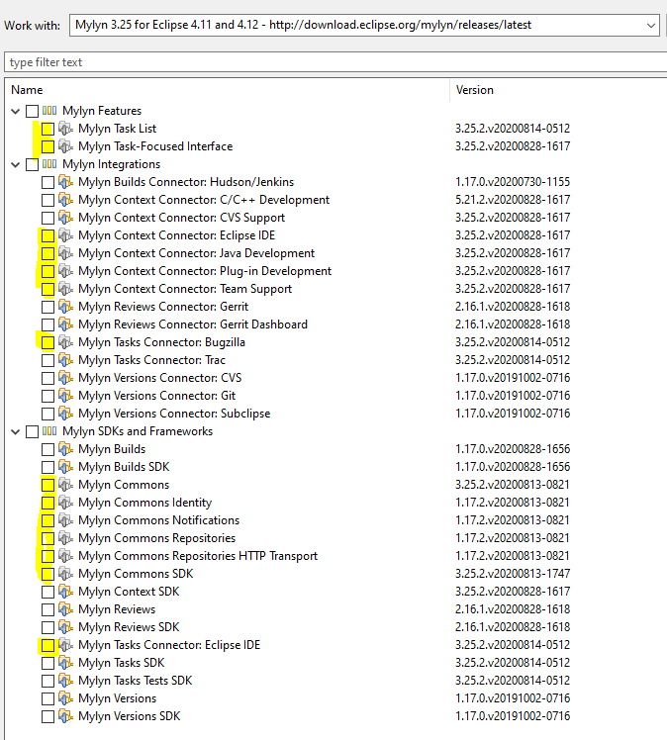Tick the Mylyn Commons SDK checkbox
Viewport: 667px width, 740px height.
click(48, 574)
